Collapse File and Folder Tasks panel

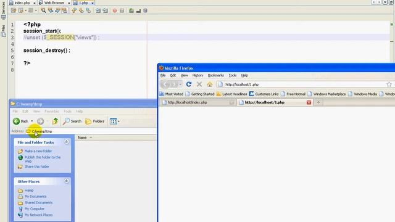[x=67, y=142]
